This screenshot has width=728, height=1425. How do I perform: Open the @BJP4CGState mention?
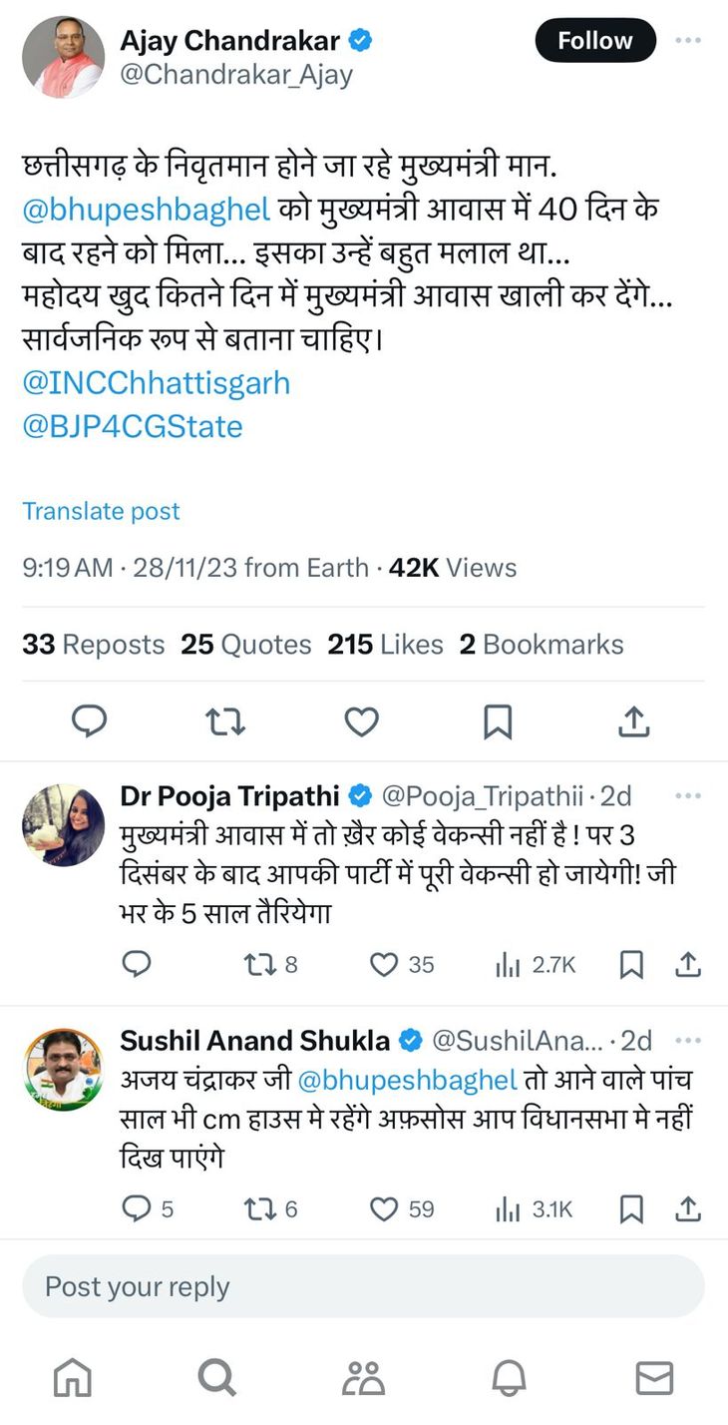(133, 426)
